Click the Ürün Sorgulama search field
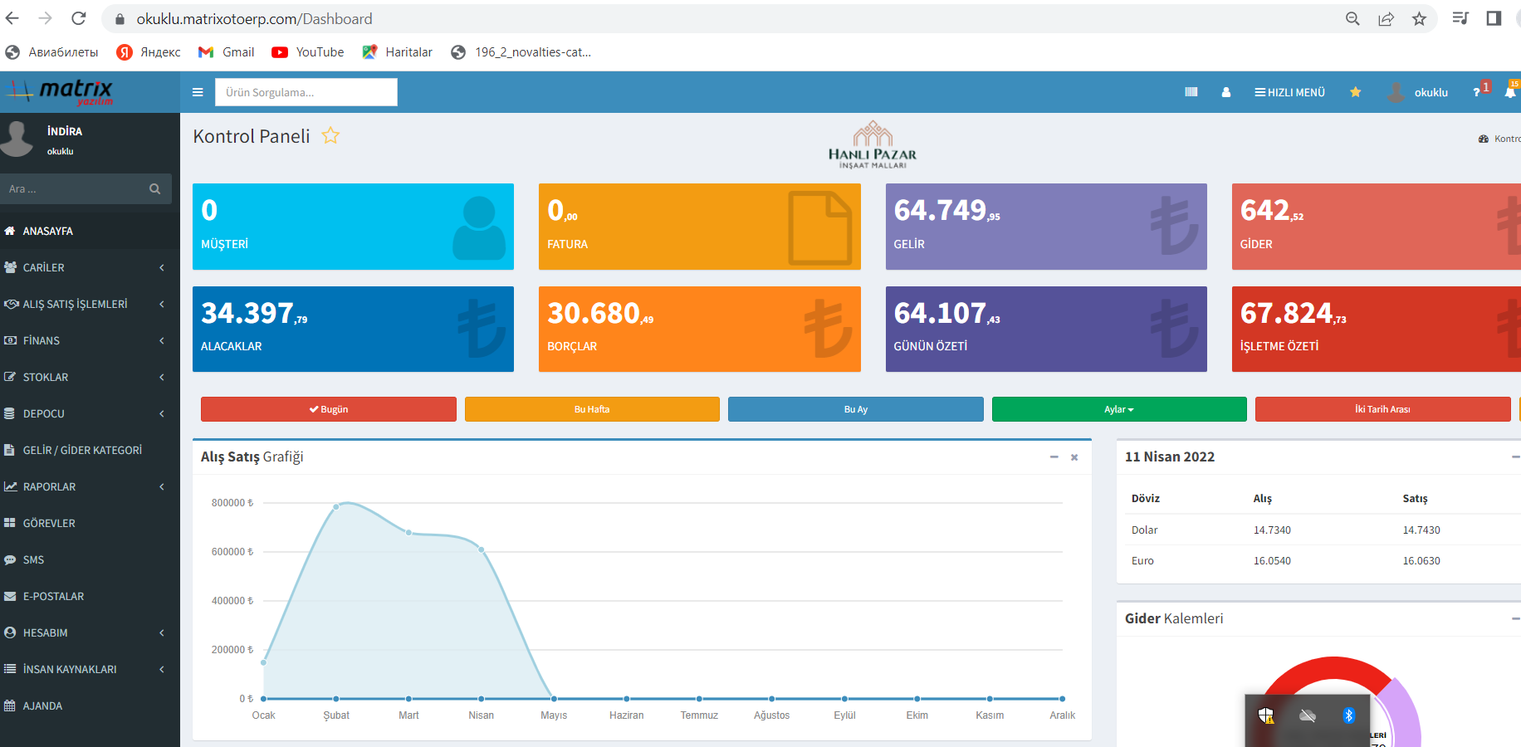This screenshot has width=1521, height=747. pos(306,92)
